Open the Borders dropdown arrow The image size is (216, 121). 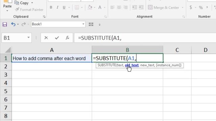(82, 7)
